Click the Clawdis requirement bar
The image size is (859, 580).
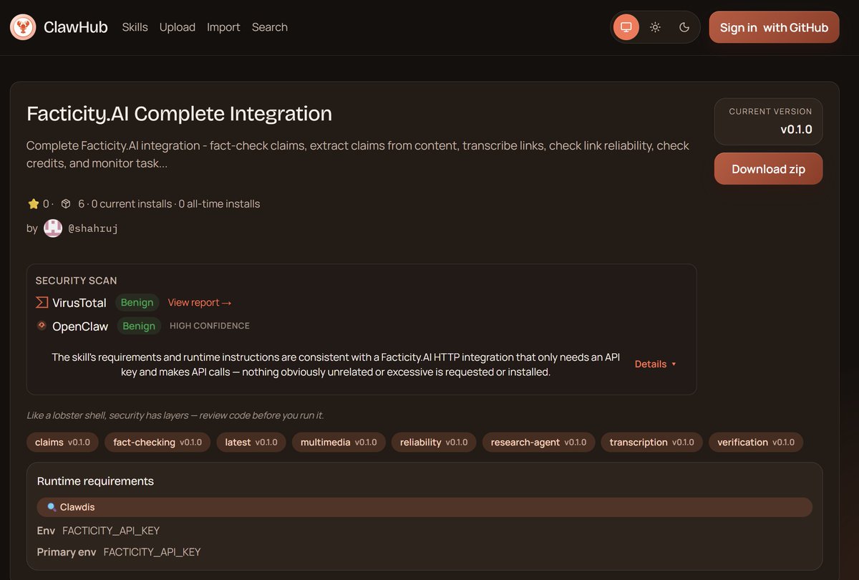click(424, 507)
